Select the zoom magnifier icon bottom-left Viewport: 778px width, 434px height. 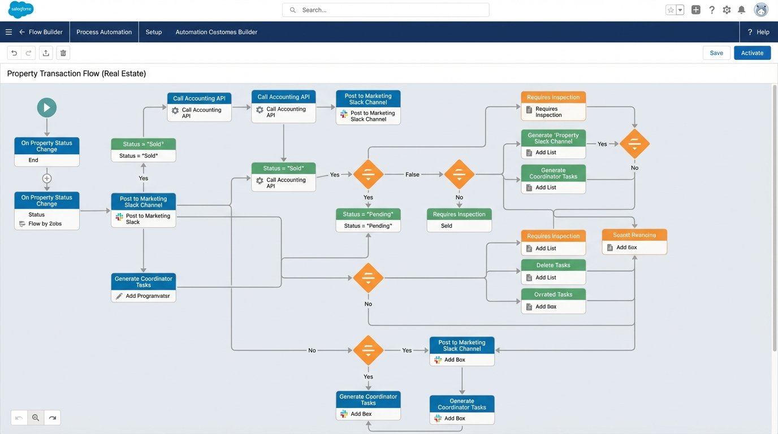tap(34, 417)
